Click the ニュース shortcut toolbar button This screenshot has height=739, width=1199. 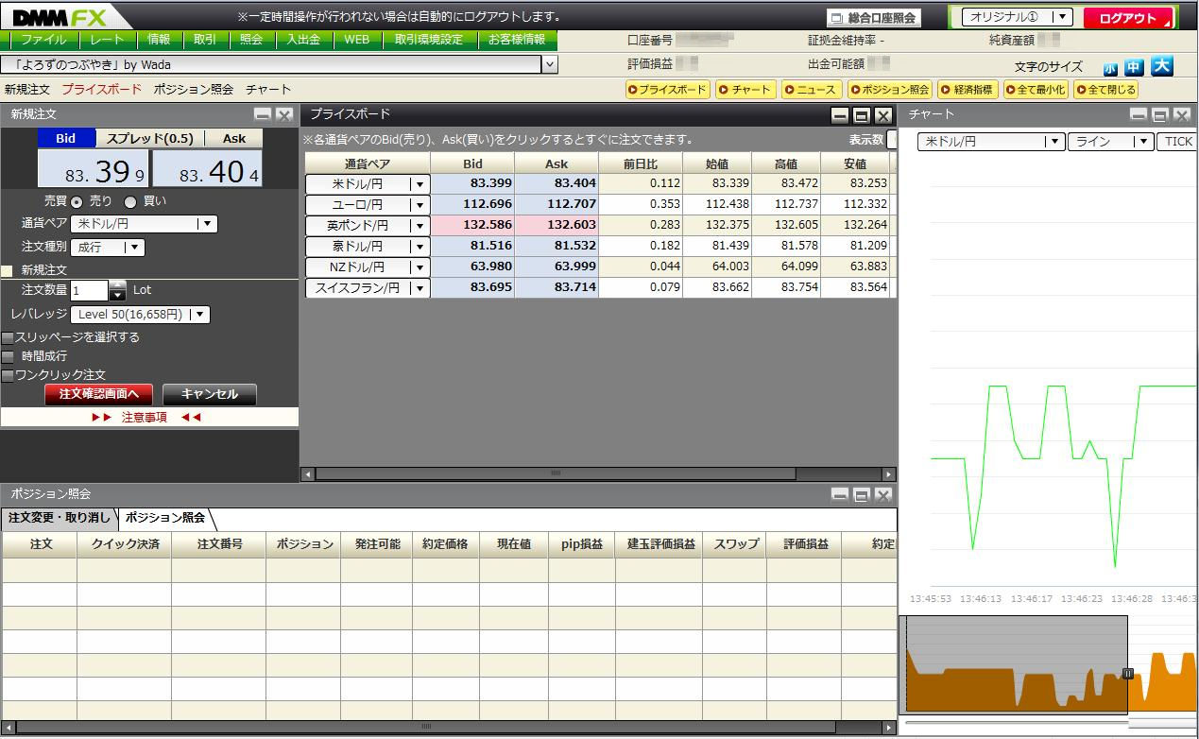(x=811, y=90)
